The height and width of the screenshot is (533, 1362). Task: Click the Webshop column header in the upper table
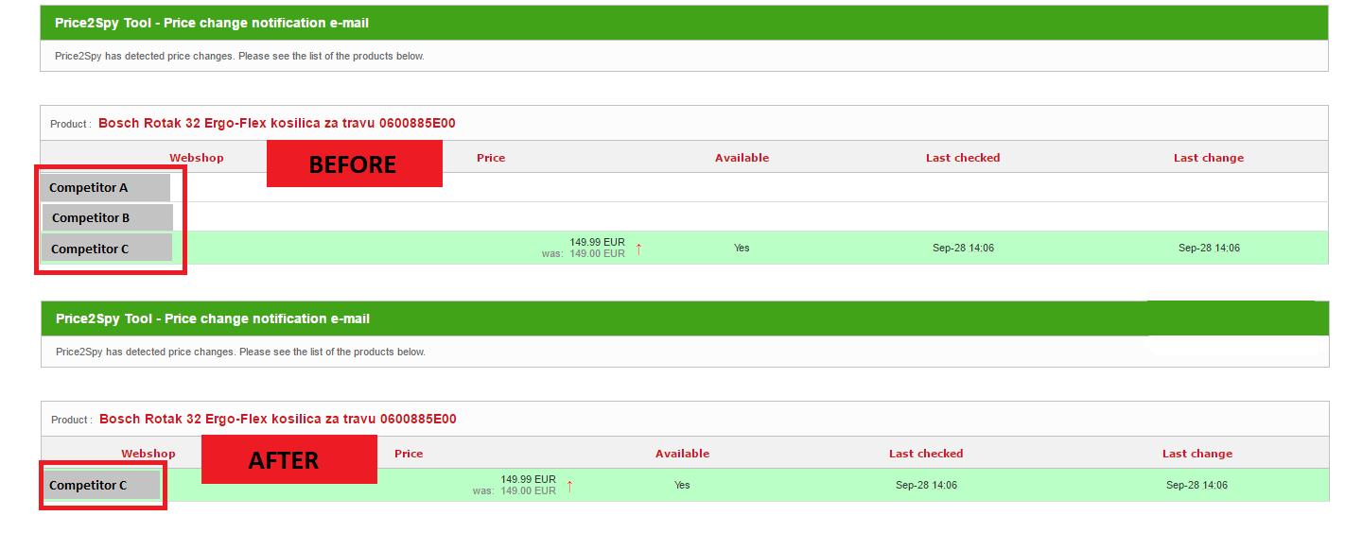[x=197, y=158]
